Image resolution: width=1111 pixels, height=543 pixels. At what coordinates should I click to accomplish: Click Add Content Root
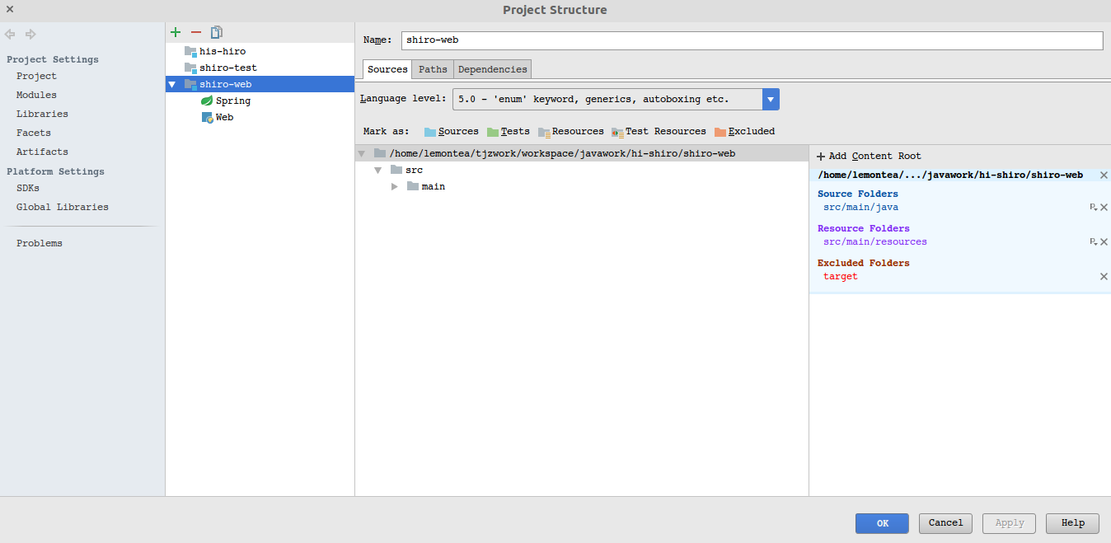[869, 157]
